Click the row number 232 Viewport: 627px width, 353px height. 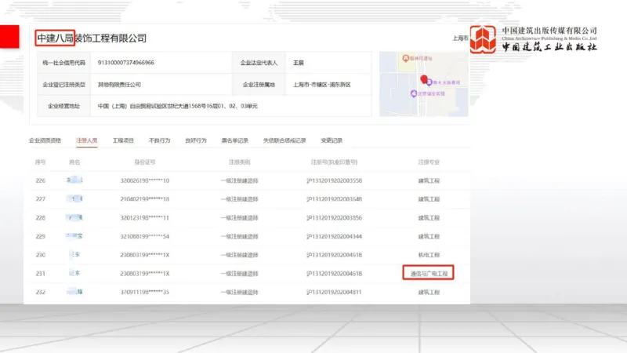click(x=41, y=292)
